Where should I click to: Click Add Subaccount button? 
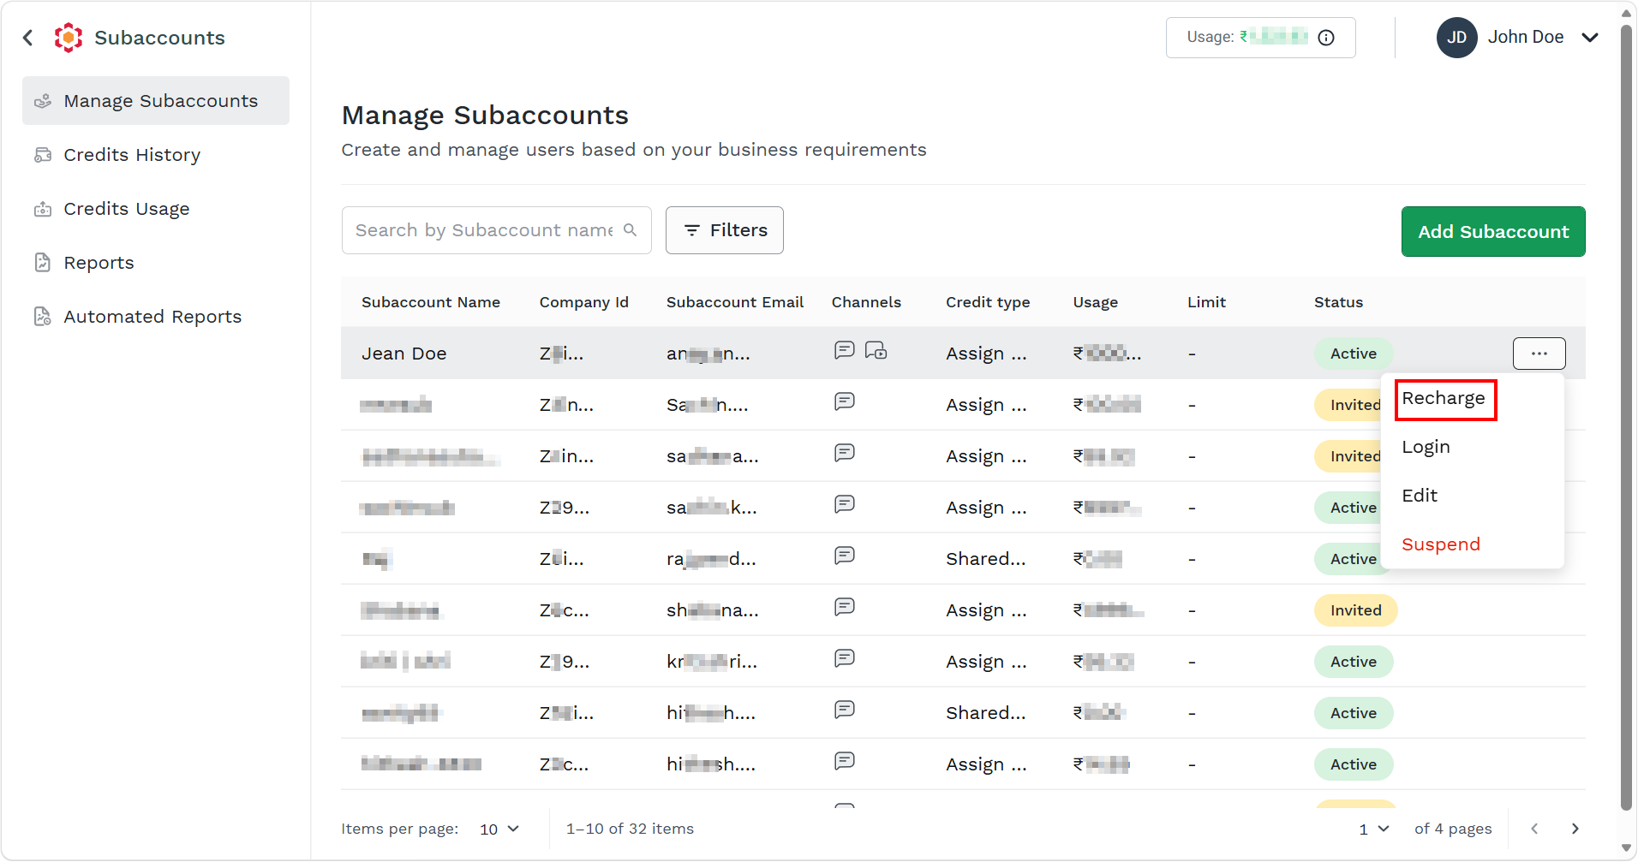coord(1493,231)
